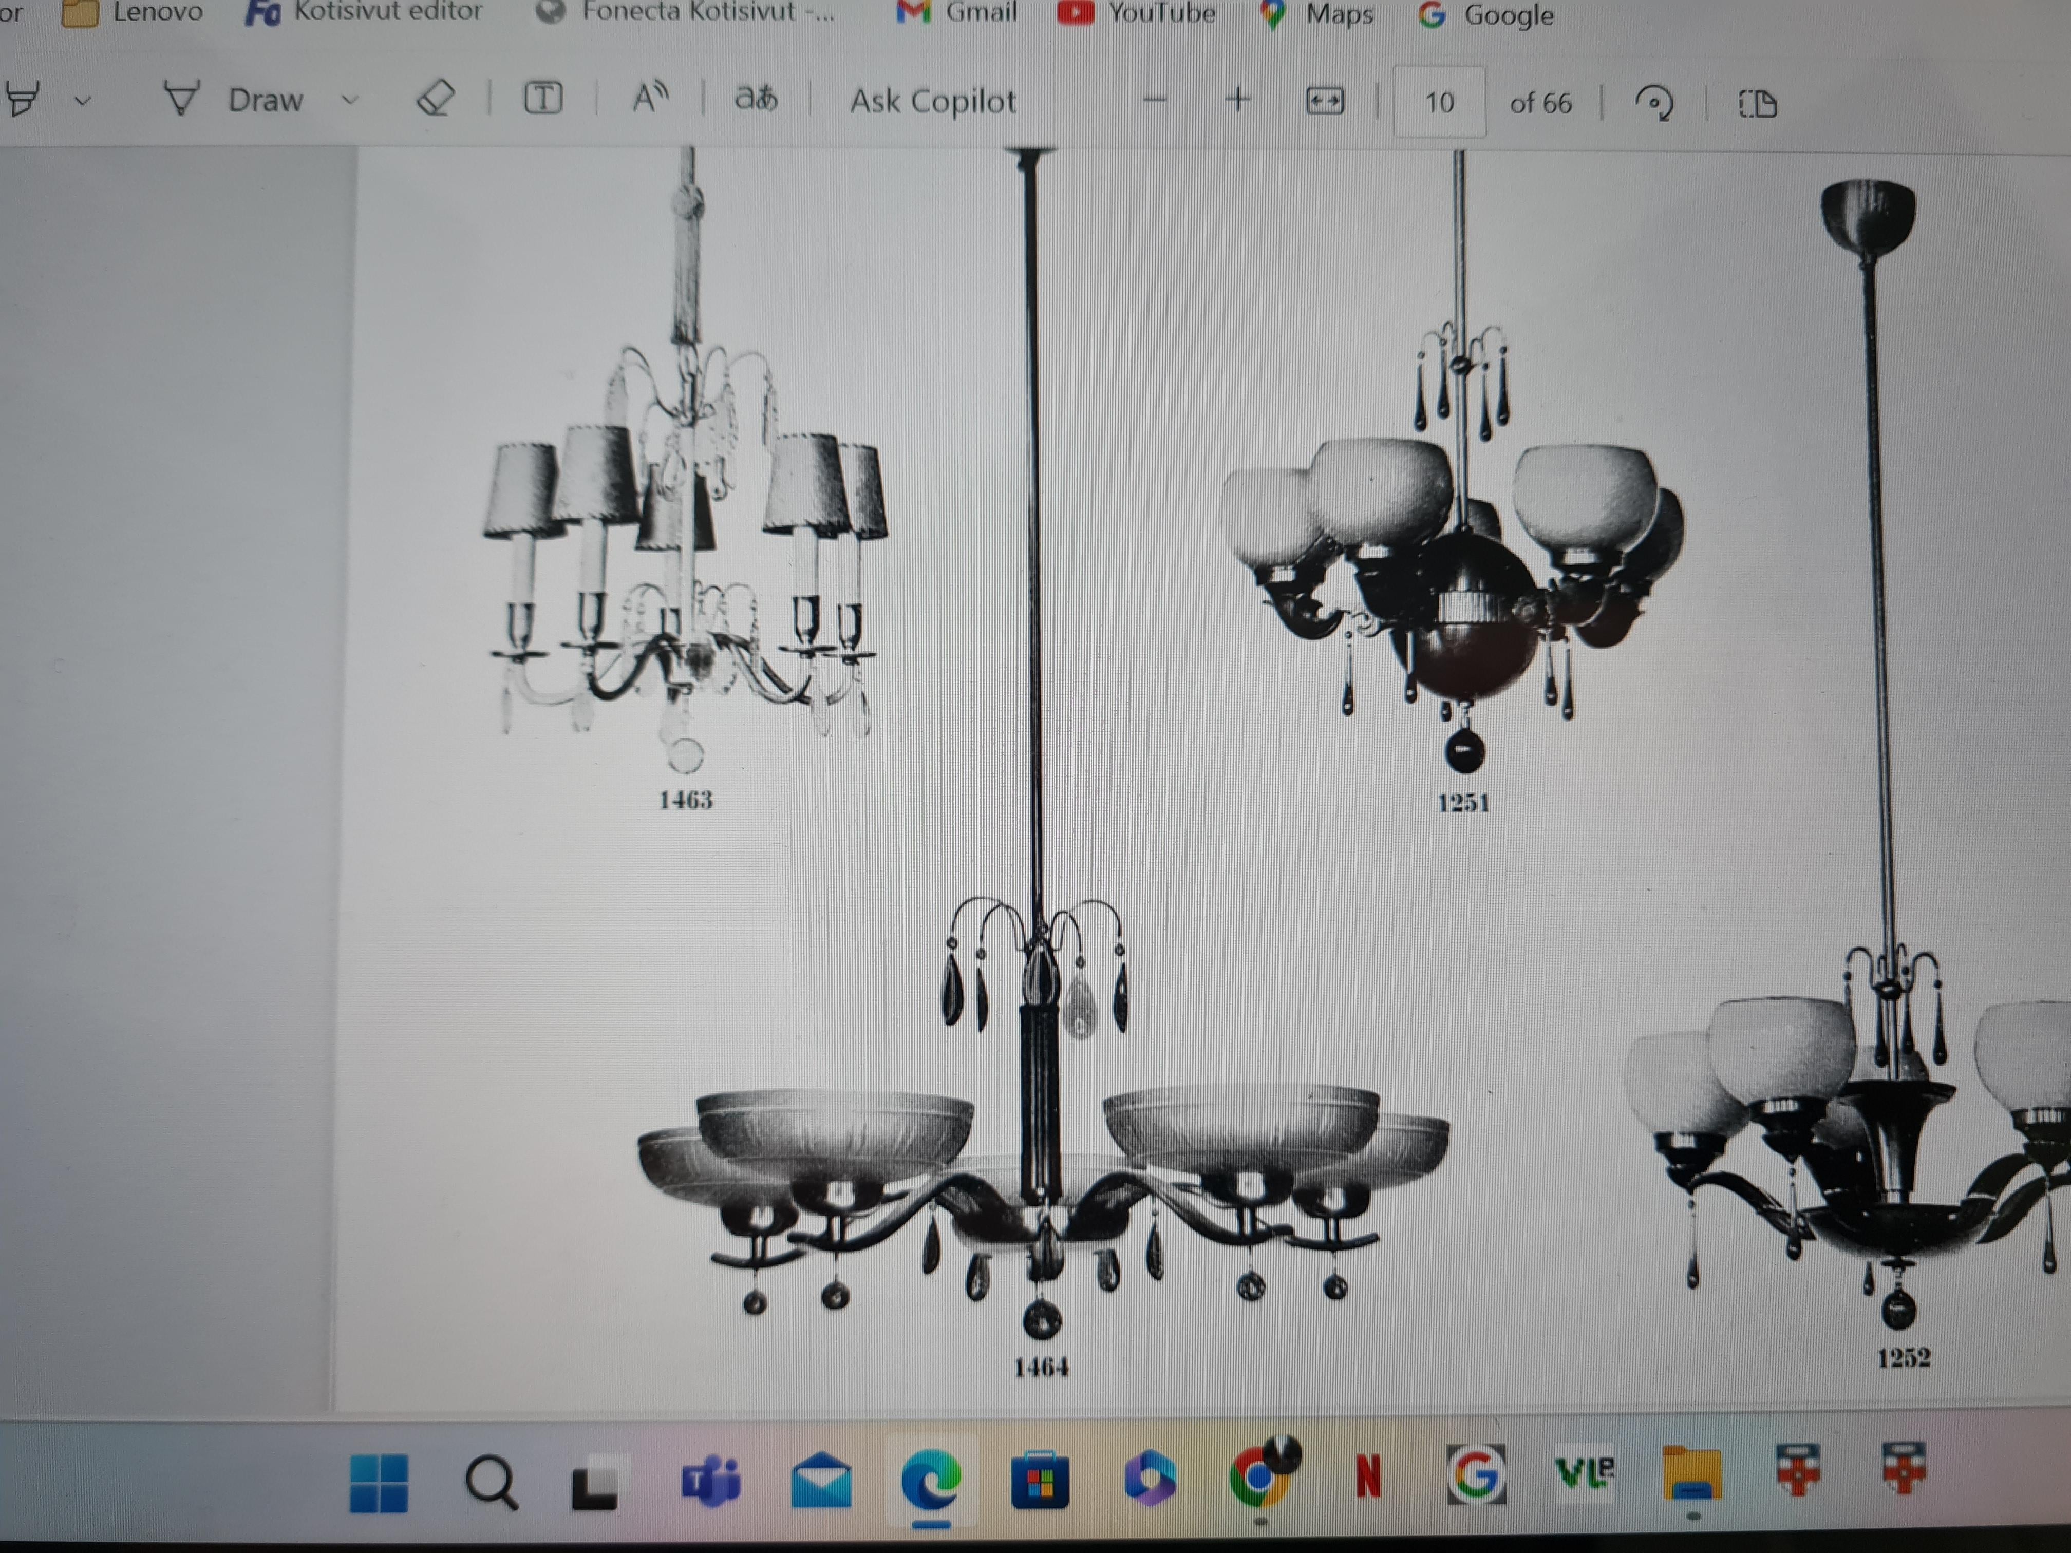Open the VLE shortcut on taskbar
2071x1553 pixels.
1584,1471
